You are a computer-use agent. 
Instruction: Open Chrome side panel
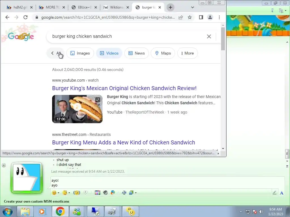pyautogui.click(x=201, y=17)
